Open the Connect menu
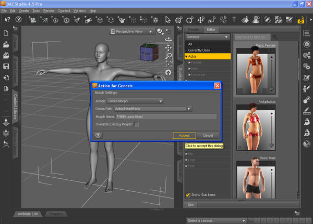The height and width of the screenshot is (224, 313). tap(64, 11)
